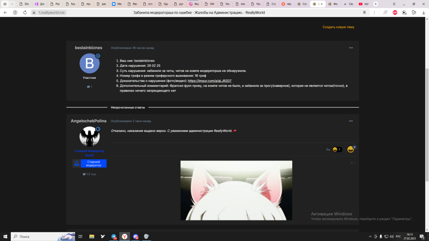Click the Старший Модератор (Grief) rank link
Image resolution: width=429 pixels, height=241 pixels.
pos(89,153)
